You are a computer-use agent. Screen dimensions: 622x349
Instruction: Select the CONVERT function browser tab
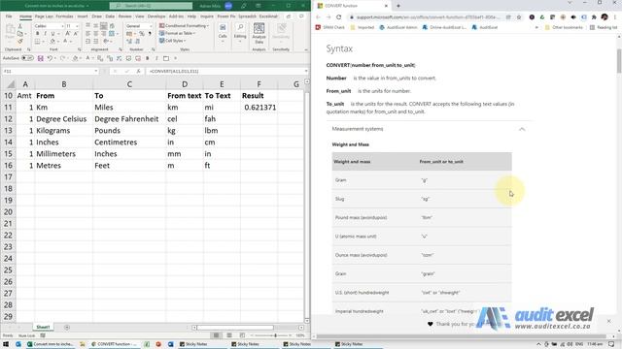(x=351, y=6)
